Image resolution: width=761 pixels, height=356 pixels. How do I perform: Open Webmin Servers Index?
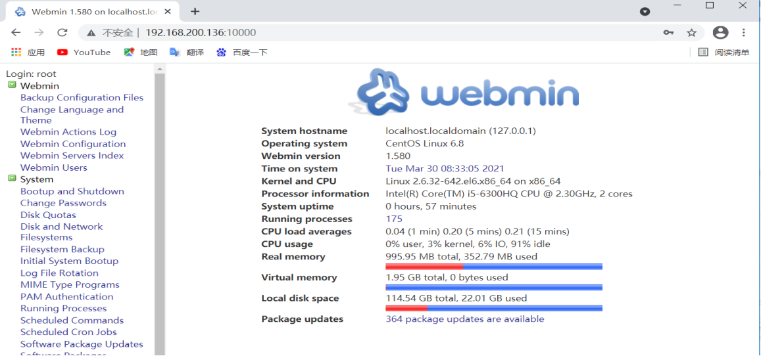[72, 156]
